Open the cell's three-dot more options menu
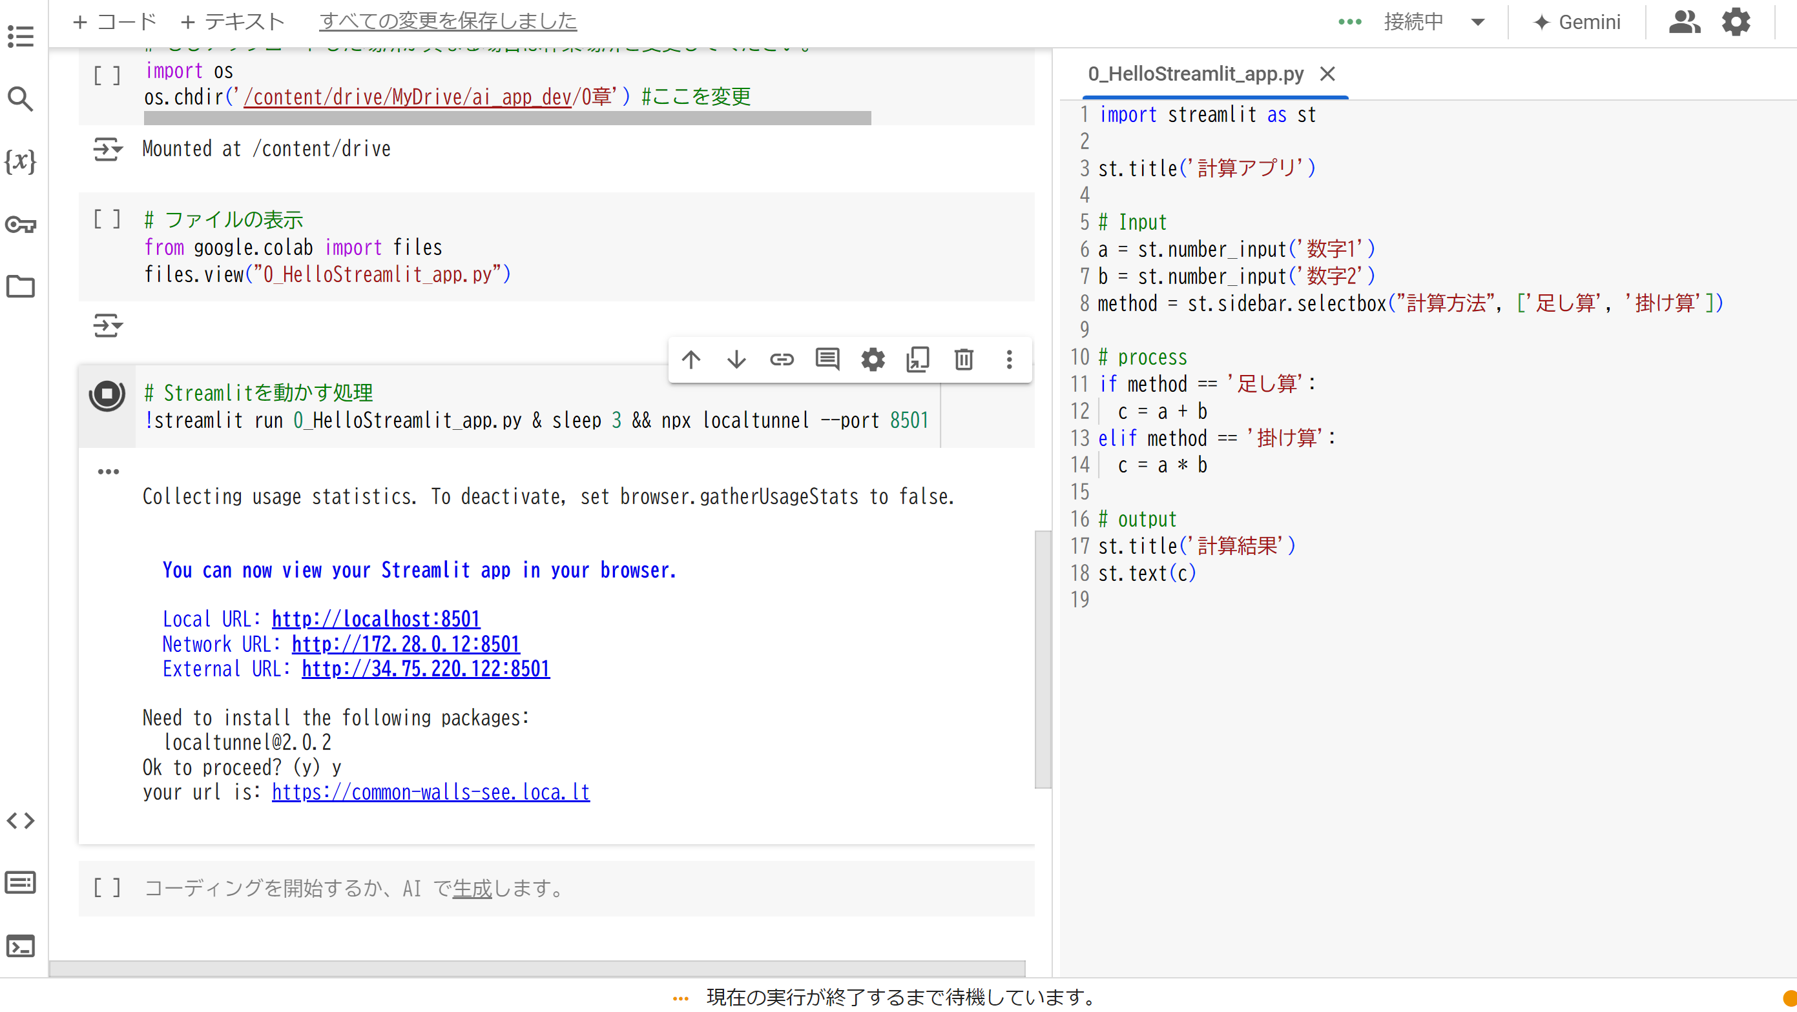 (x=1009, y=359)
